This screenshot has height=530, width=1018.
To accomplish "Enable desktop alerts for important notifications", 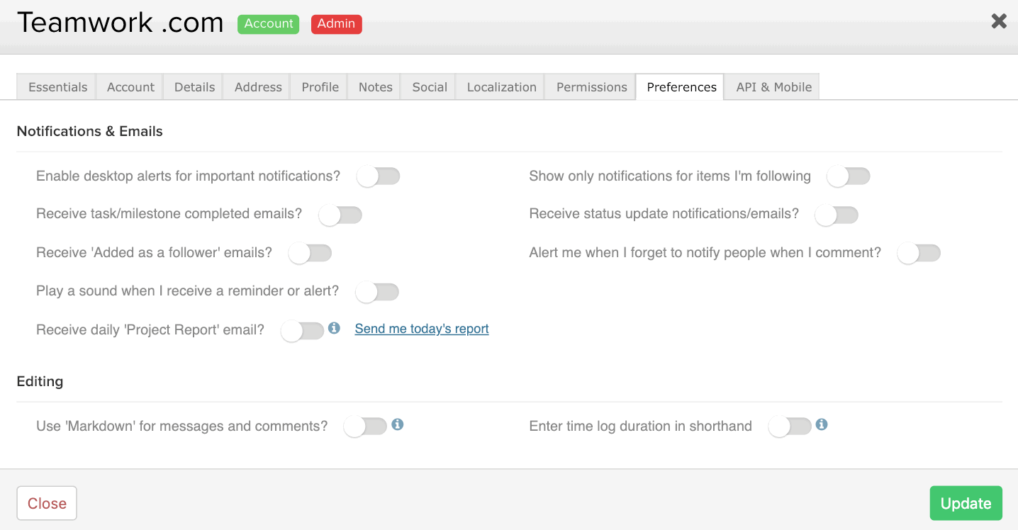I will pos(379,176).
